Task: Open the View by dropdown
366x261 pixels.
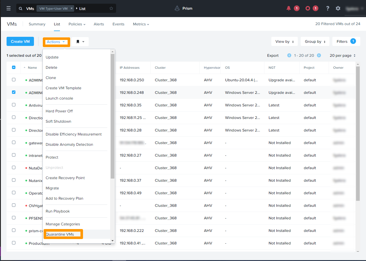Action: coord(284,41)
